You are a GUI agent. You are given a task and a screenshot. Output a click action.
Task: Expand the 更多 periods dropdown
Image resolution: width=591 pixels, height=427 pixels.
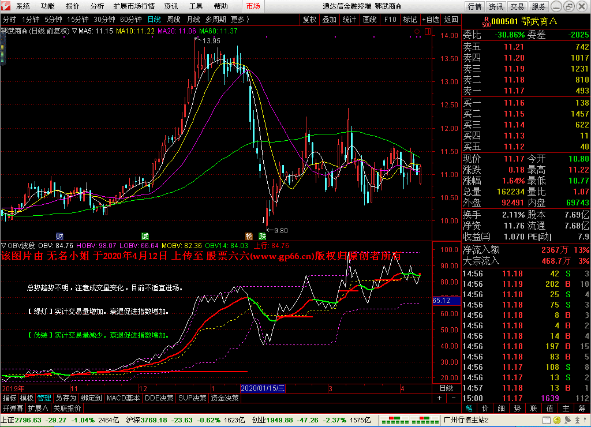click(x=240, y=20)
